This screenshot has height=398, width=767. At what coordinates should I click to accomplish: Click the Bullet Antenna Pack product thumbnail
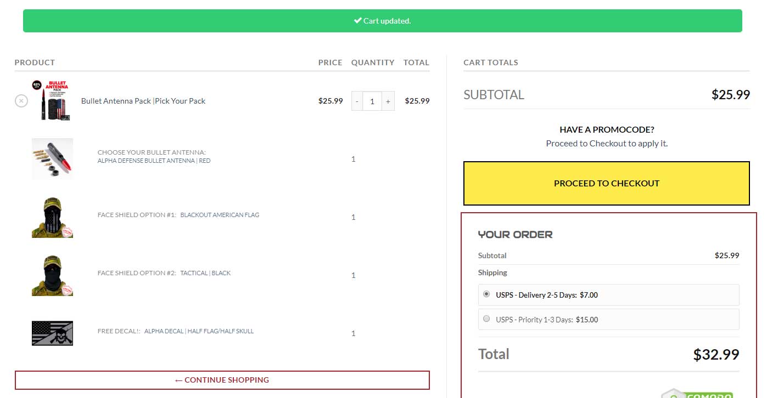pos(52,100)
